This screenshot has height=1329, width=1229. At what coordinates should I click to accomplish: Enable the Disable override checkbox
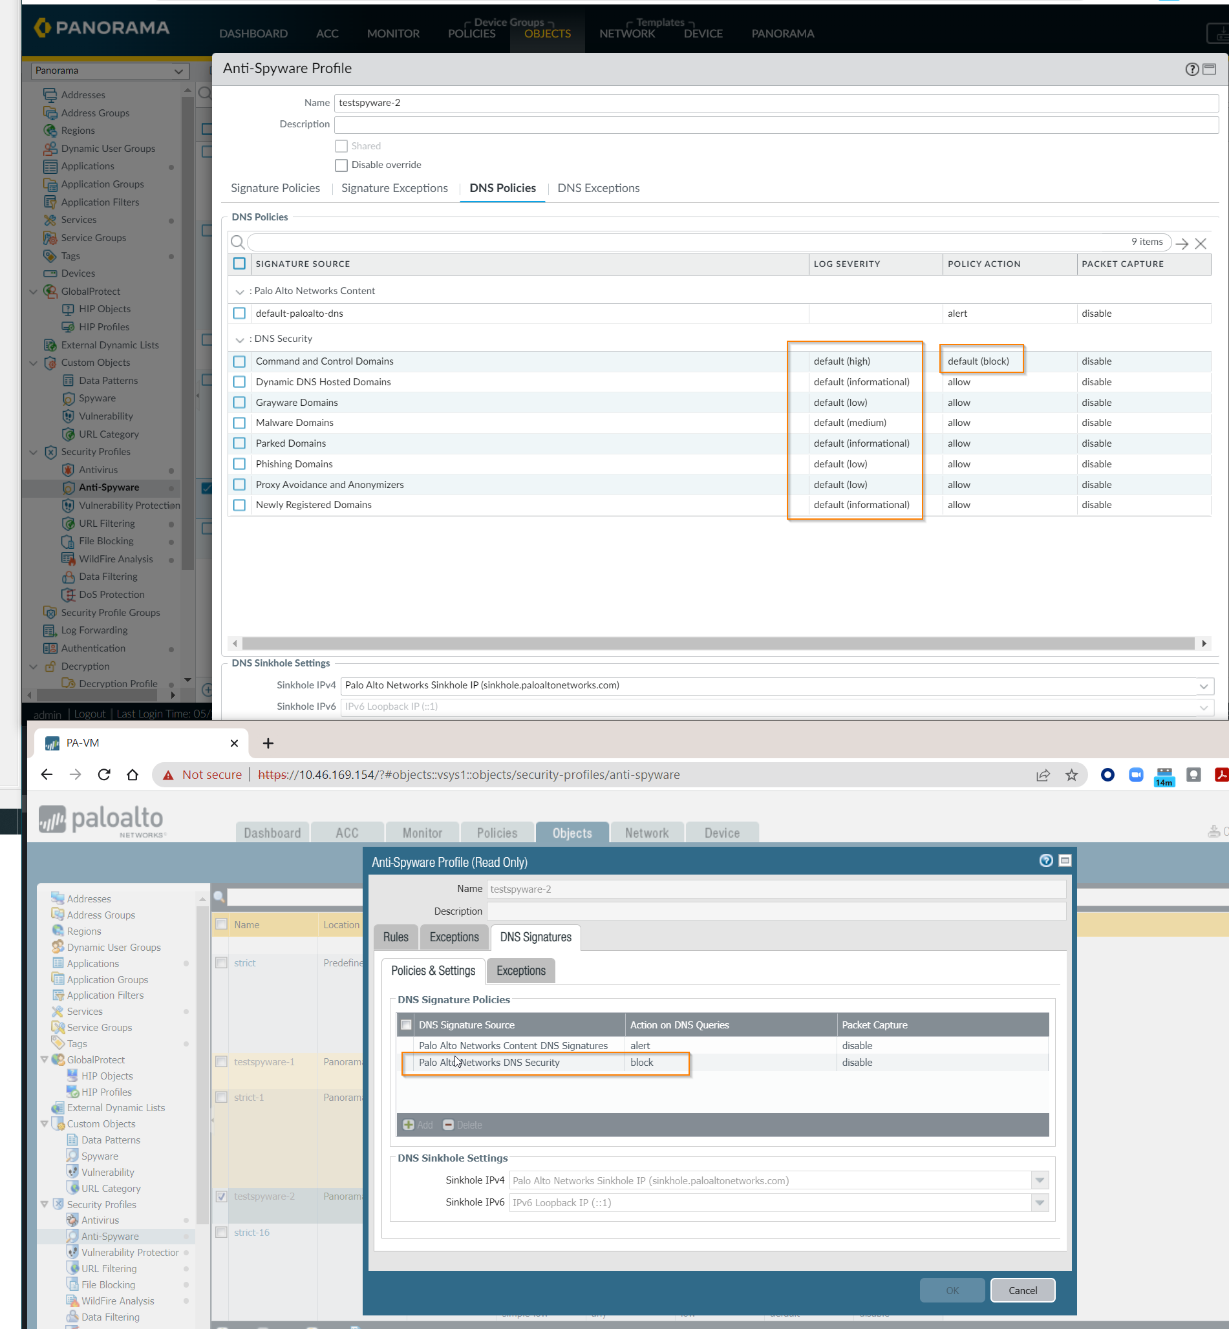click(341, 165)
